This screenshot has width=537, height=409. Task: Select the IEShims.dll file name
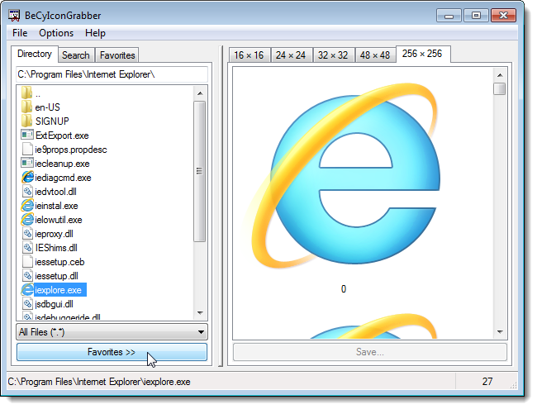click(x=56, y=248)
